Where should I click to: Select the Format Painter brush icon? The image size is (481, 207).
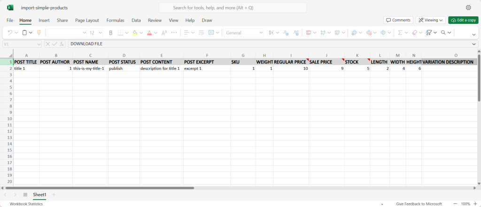click(39, 32)
